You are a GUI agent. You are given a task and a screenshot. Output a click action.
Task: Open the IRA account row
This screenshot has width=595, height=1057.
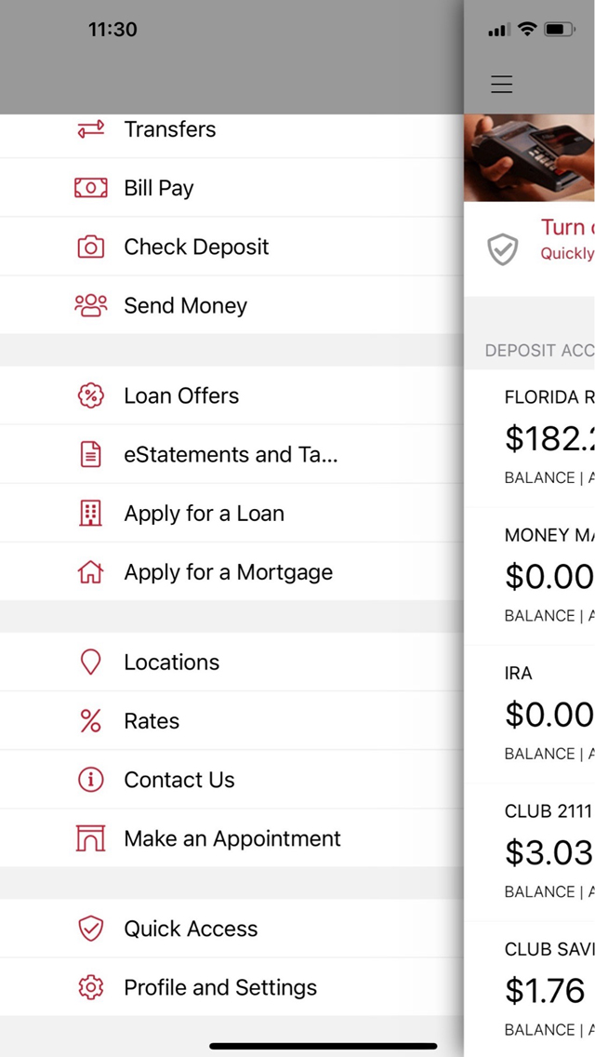click(x=530, y=715)
